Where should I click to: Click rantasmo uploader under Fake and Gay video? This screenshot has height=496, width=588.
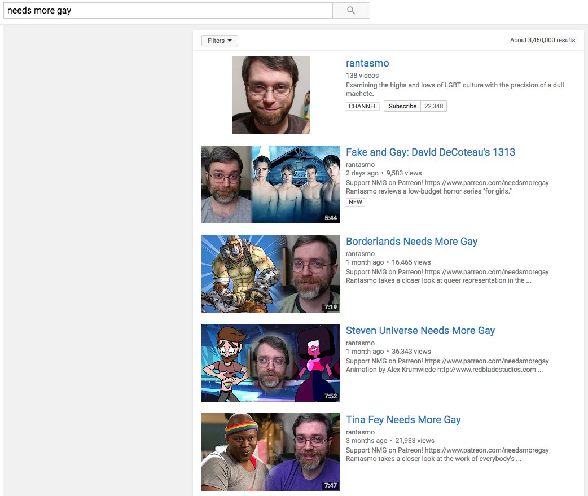coord(360,165)
